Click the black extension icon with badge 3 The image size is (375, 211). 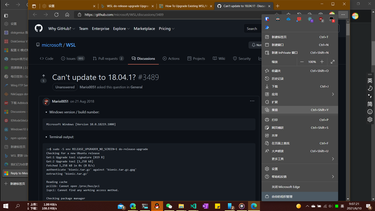331,19
